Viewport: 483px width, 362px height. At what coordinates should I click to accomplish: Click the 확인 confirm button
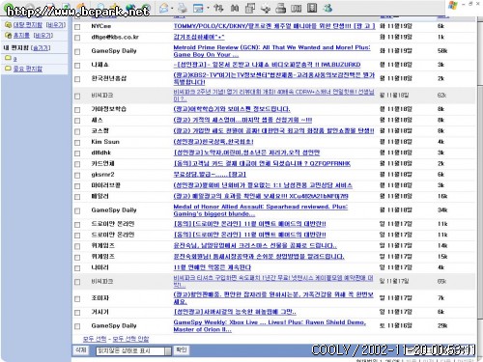(182, 350)
